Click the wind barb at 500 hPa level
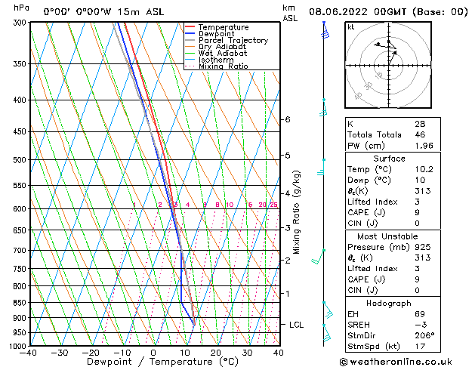This screenshot has height=367, width=475. pos(321,167)
